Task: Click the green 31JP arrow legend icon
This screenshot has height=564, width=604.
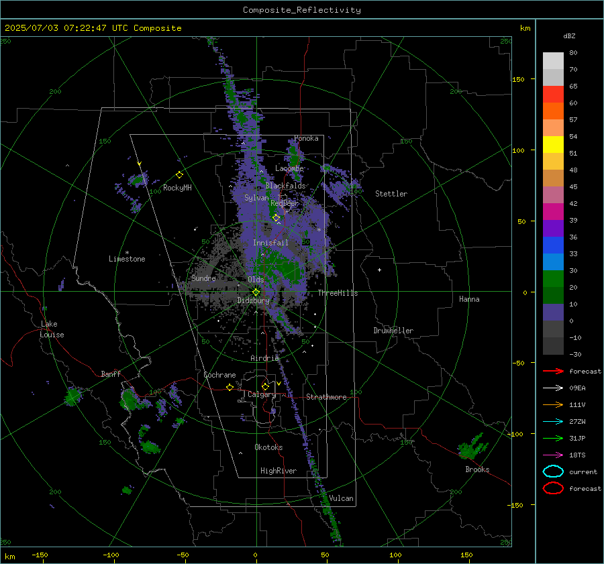Action: (553, 438)
